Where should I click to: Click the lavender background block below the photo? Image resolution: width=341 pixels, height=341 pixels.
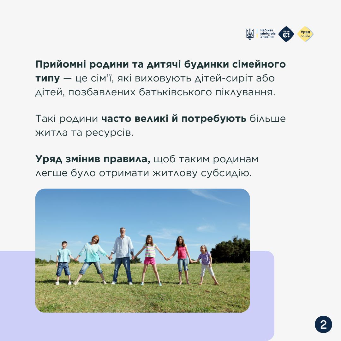(x=152, y=327)
